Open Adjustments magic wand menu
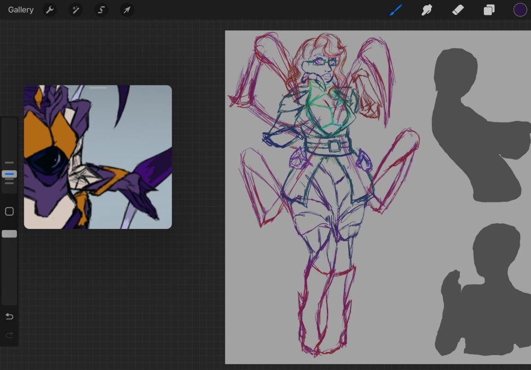Viewport: 531px width, 370px height. tap(76, 10)
